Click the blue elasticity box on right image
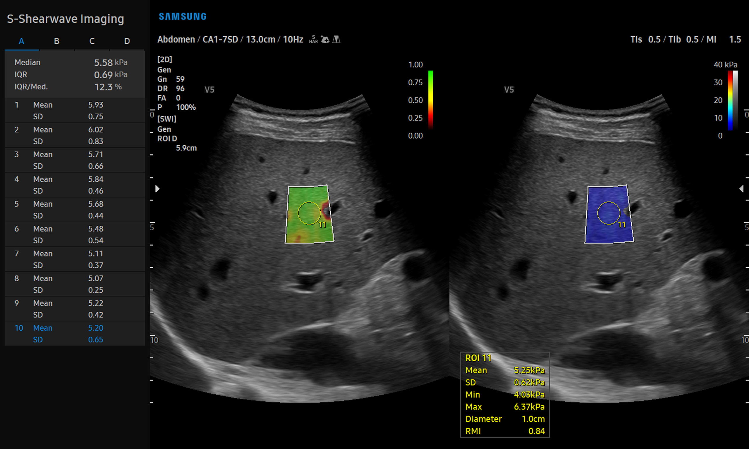This screenshot has height=449, width=749. [609, 214]
